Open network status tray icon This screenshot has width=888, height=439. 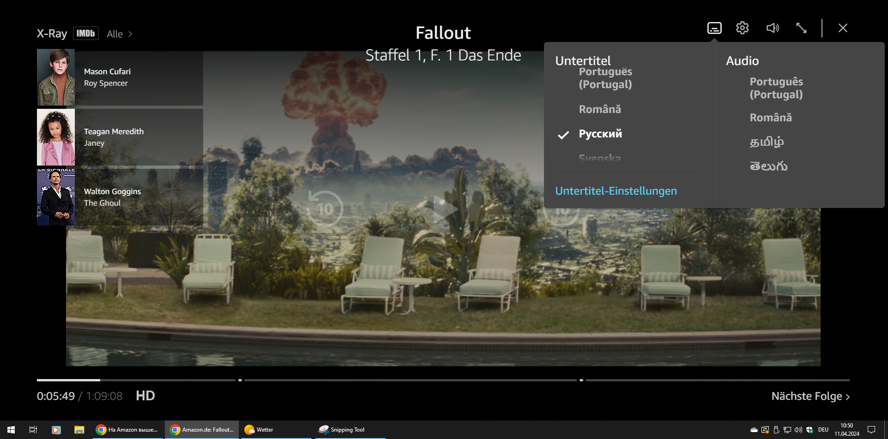tap(787, 430)
